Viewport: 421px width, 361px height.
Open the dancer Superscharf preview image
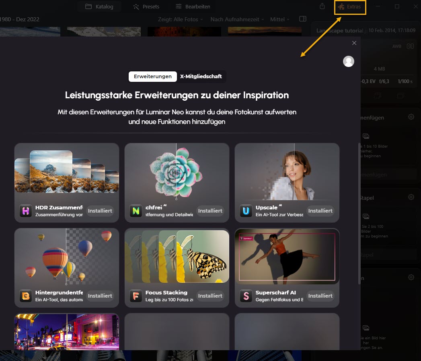tap(287, 257)
